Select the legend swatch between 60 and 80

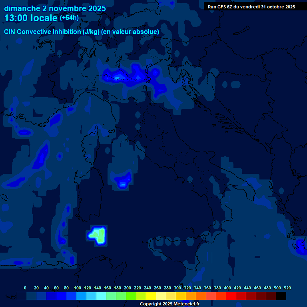click(x=62, y=296)
